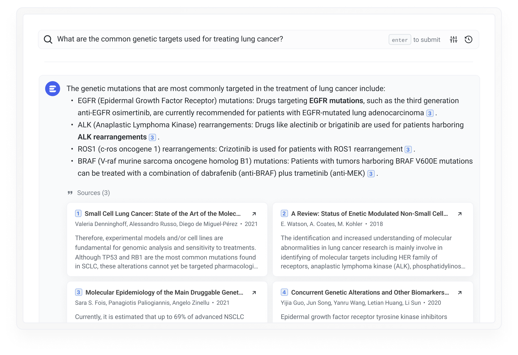Screen dimensions: 518x355
Task: Click authors line Sara S. Fois
Action: point(142,303)
